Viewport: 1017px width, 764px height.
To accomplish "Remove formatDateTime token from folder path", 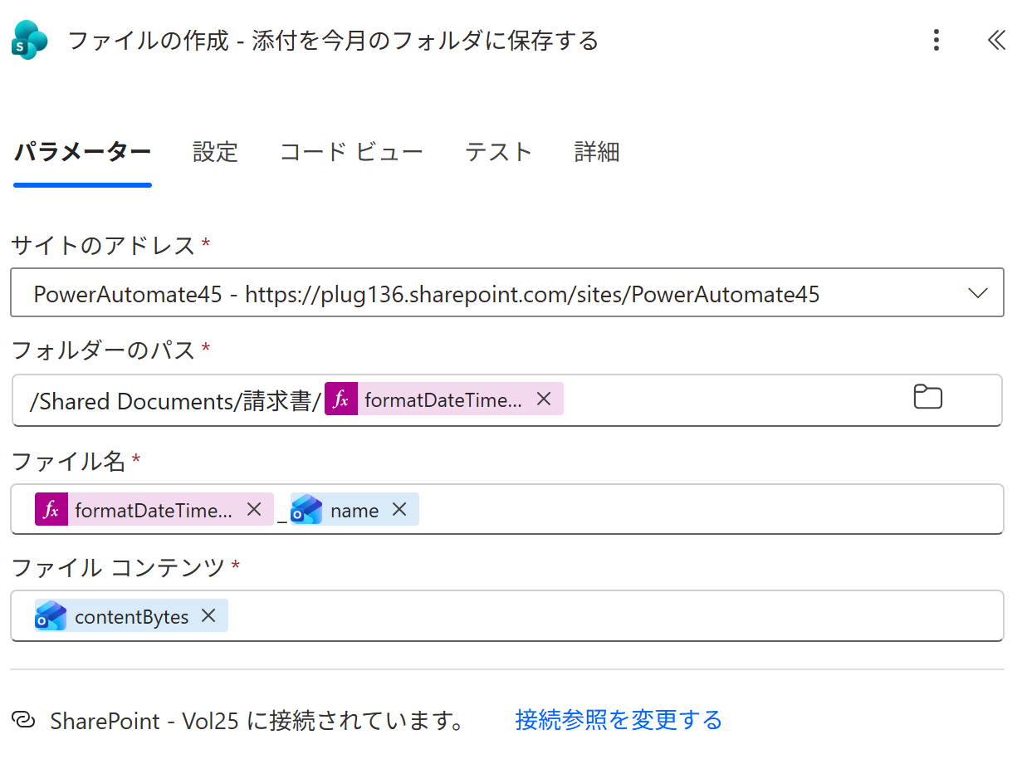I will 544,399.
